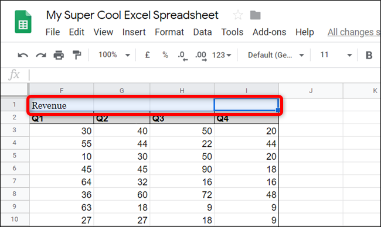Decrease decimal places

(182, 56)
